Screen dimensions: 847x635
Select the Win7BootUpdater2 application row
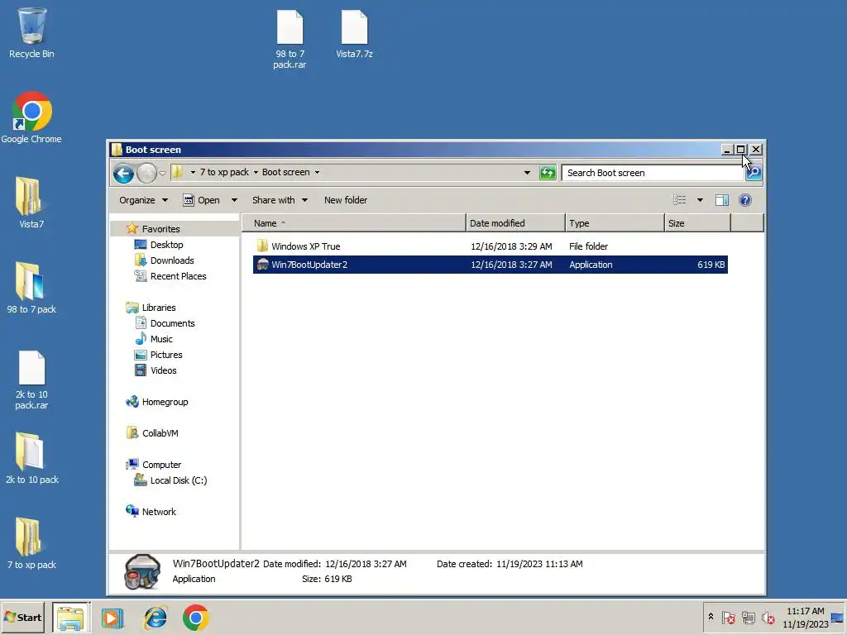(x=490, y=265)
